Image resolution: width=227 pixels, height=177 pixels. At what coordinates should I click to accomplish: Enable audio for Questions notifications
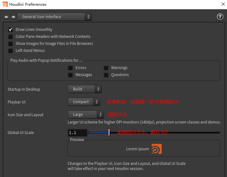[106, 75]
